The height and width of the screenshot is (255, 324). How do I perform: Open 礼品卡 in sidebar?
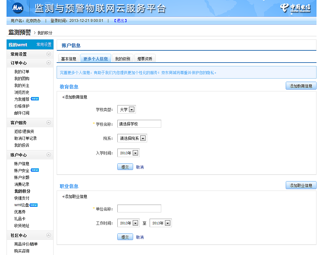coord(20,219)
